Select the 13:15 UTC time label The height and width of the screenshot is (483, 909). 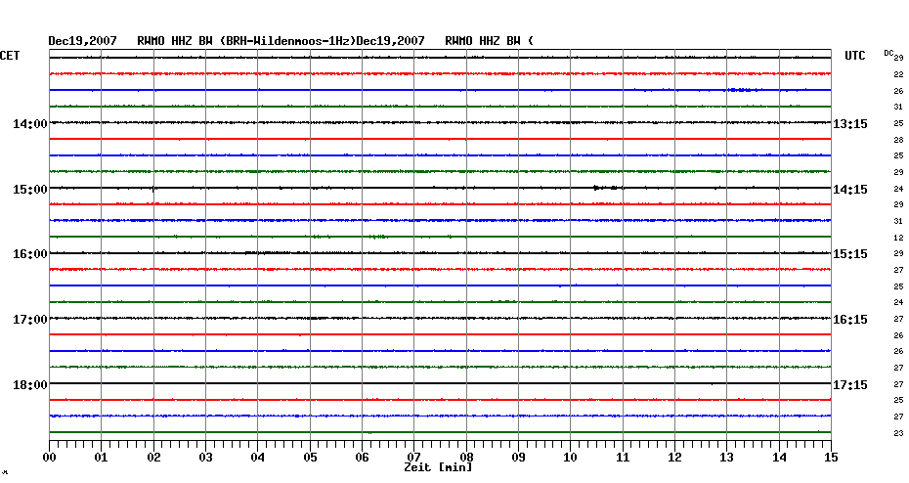[850, 124]
